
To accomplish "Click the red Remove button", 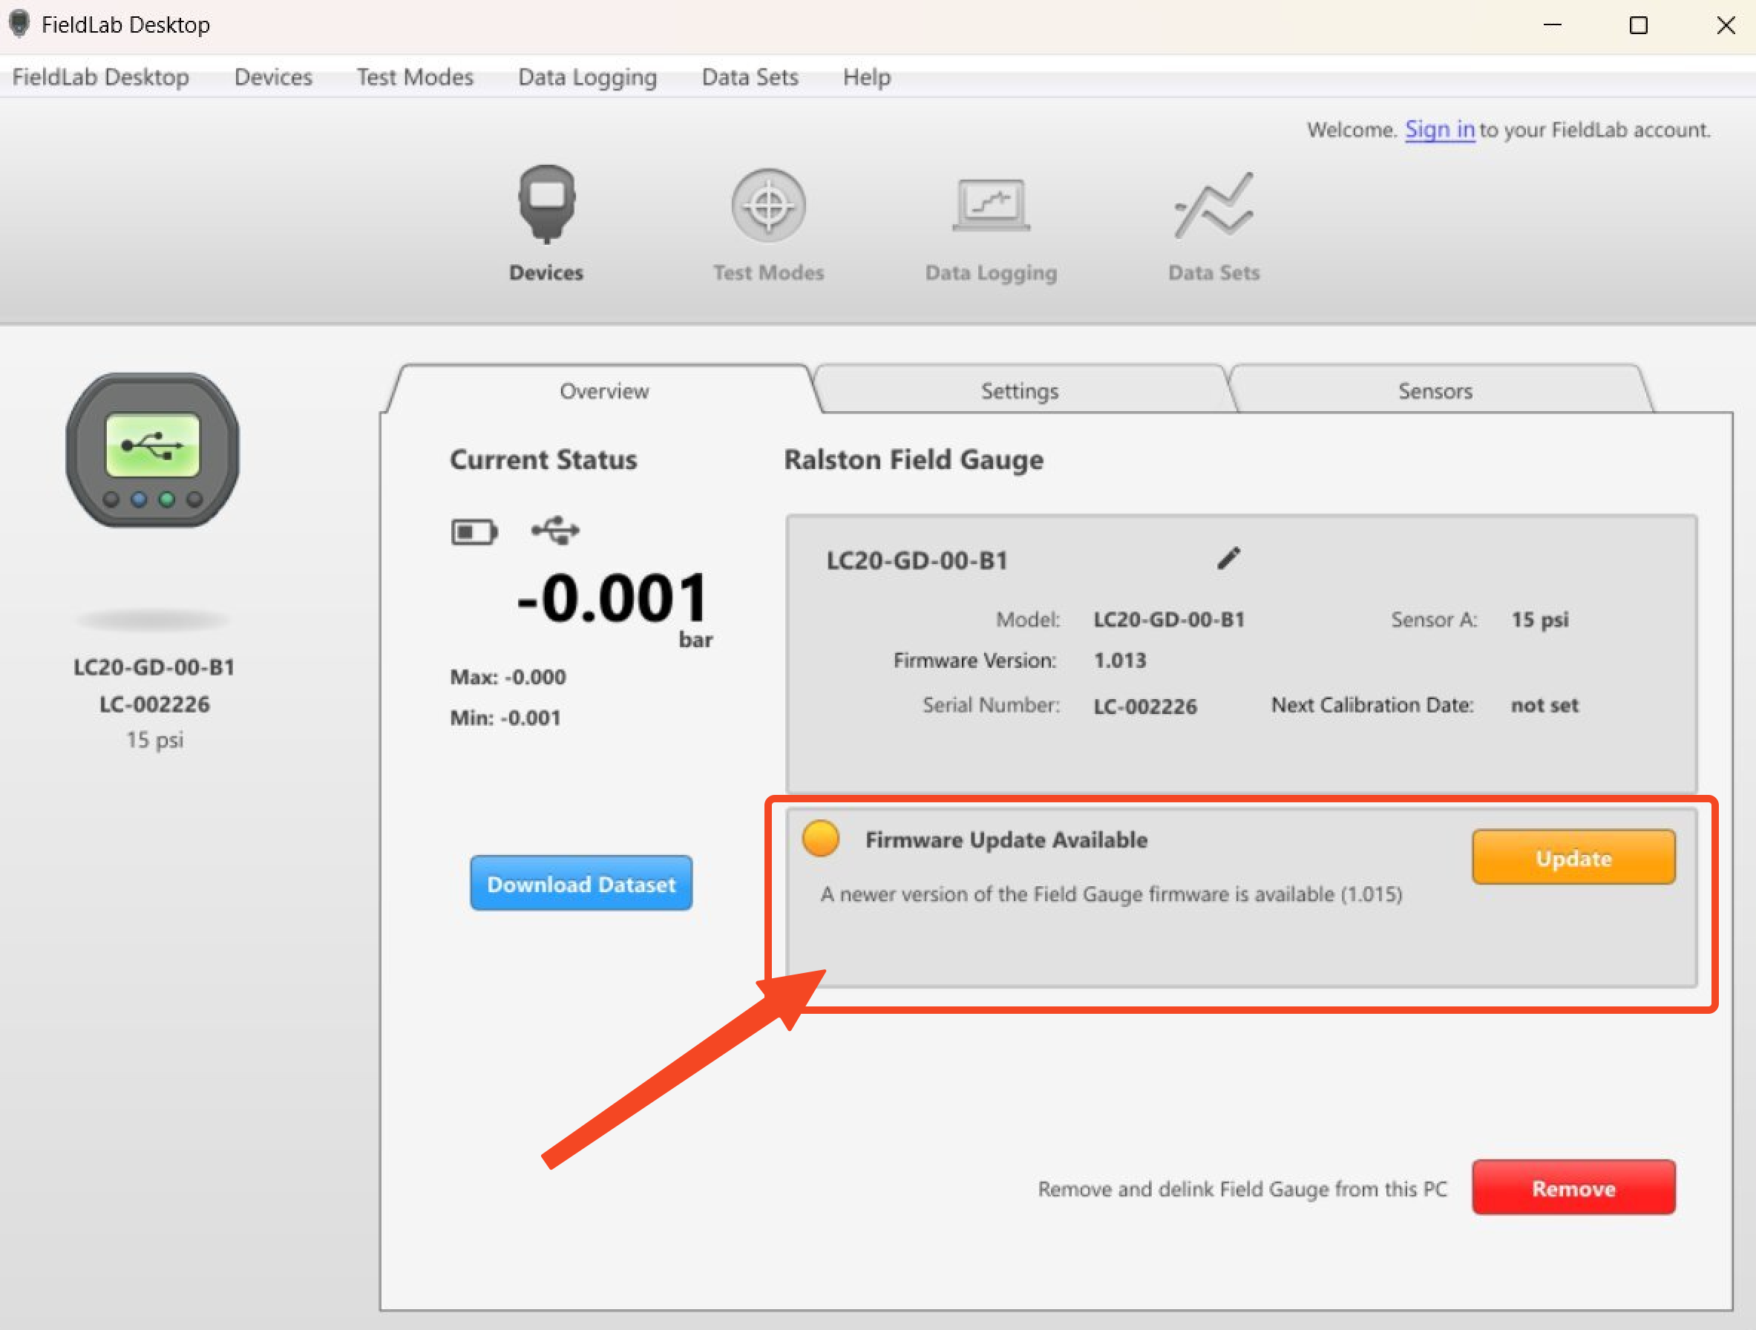I will tap(1573, 1187).
